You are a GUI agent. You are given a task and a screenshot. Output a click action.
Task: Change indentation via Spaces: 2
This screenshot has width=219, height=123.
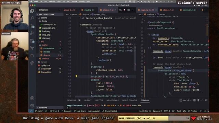coord(157,111)
